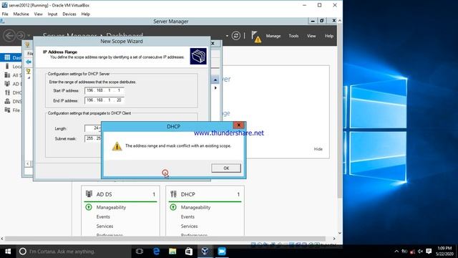The width and height of the screenshot is (458, 258).
Task: Click the VM window horizontal scrollbar
Action: [165, 239]
